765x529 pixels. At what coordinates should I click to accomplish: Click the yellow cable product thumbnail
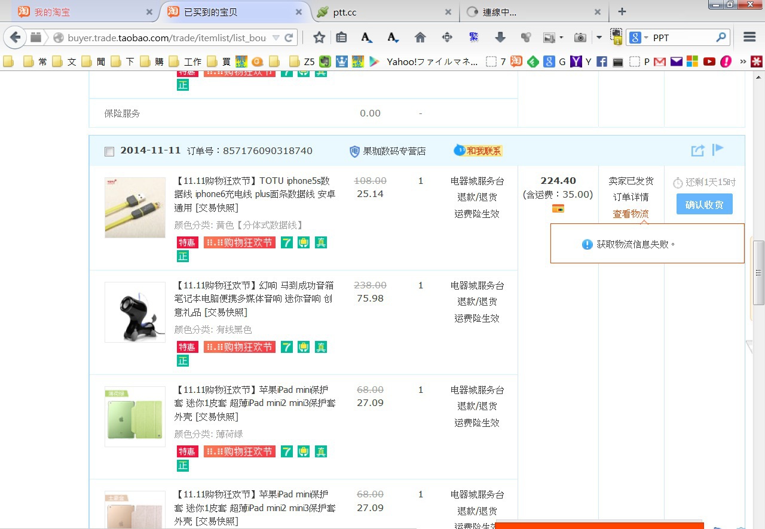click(135, 208)
